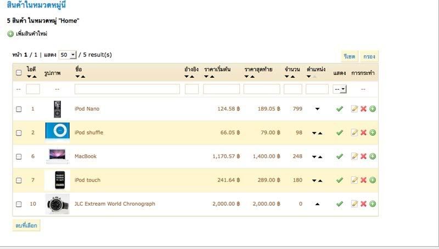Edit the MacBook product
The height and width of the screenshot is (249, 439).
[354, 157]
